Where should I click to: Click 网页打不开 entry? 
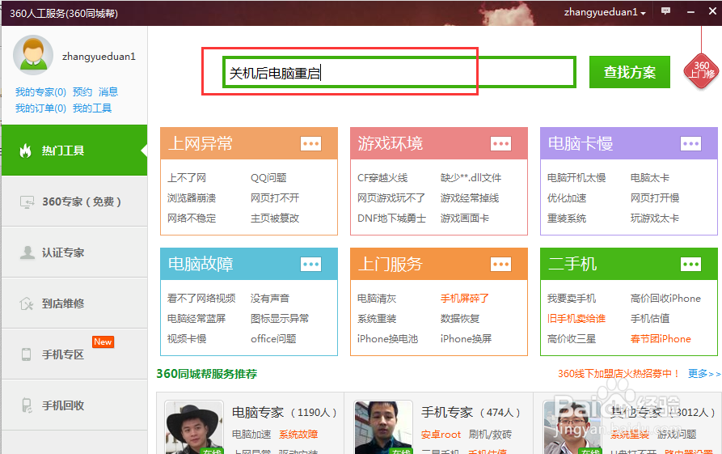[275, 198]
